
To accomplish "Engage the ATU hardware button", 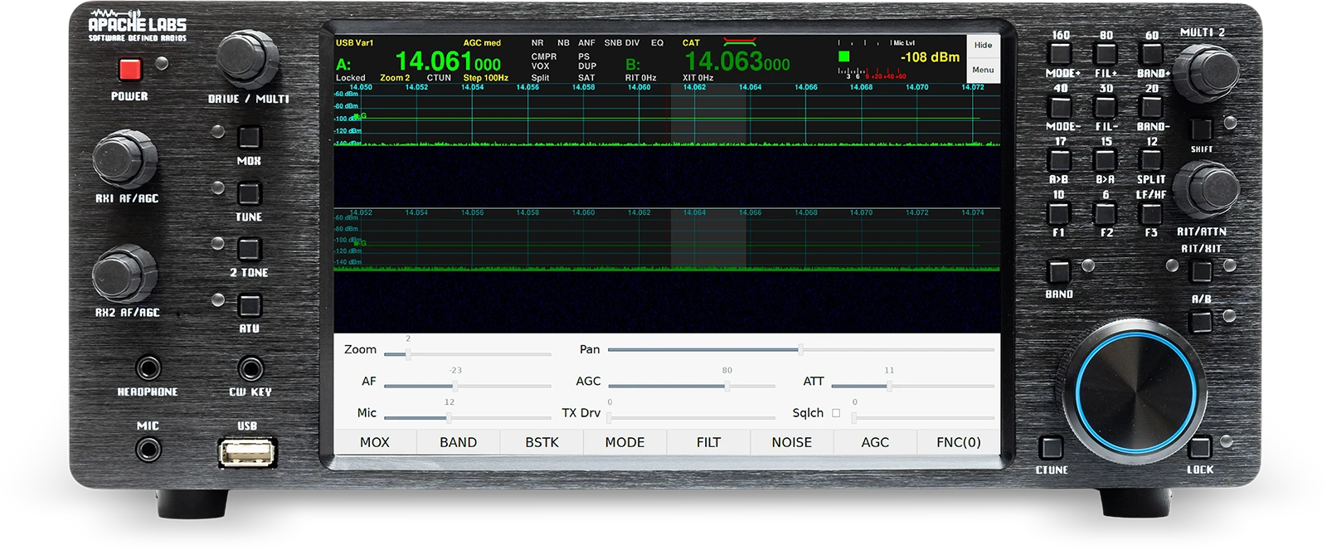I will [249, 305].
